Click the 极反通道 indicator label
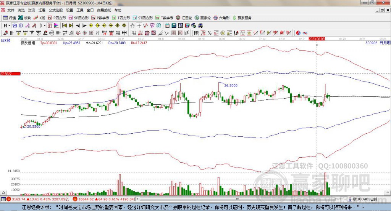Image resolution: width=391 pixels, height=211 pixels. (x=27, y=43)
